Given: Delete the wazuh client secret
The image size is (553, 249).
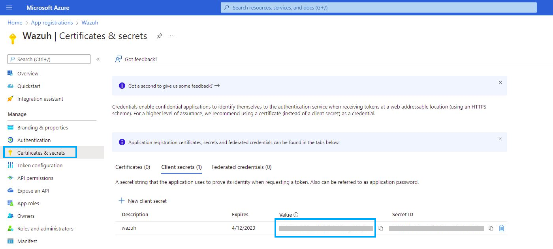Looking at the screenshot, I should [x=501, y=228].
